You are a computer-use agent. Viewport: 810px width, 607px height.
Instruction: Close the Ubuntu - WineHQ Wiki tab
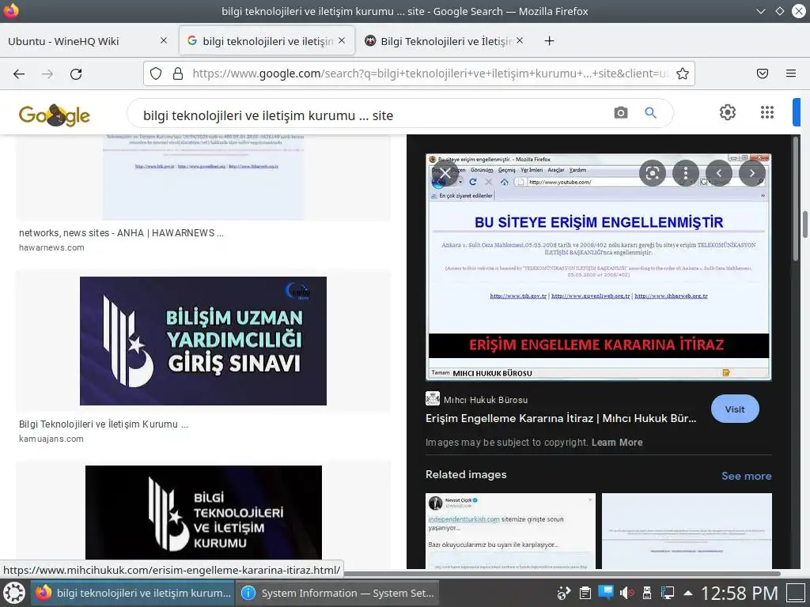point(164,40)
